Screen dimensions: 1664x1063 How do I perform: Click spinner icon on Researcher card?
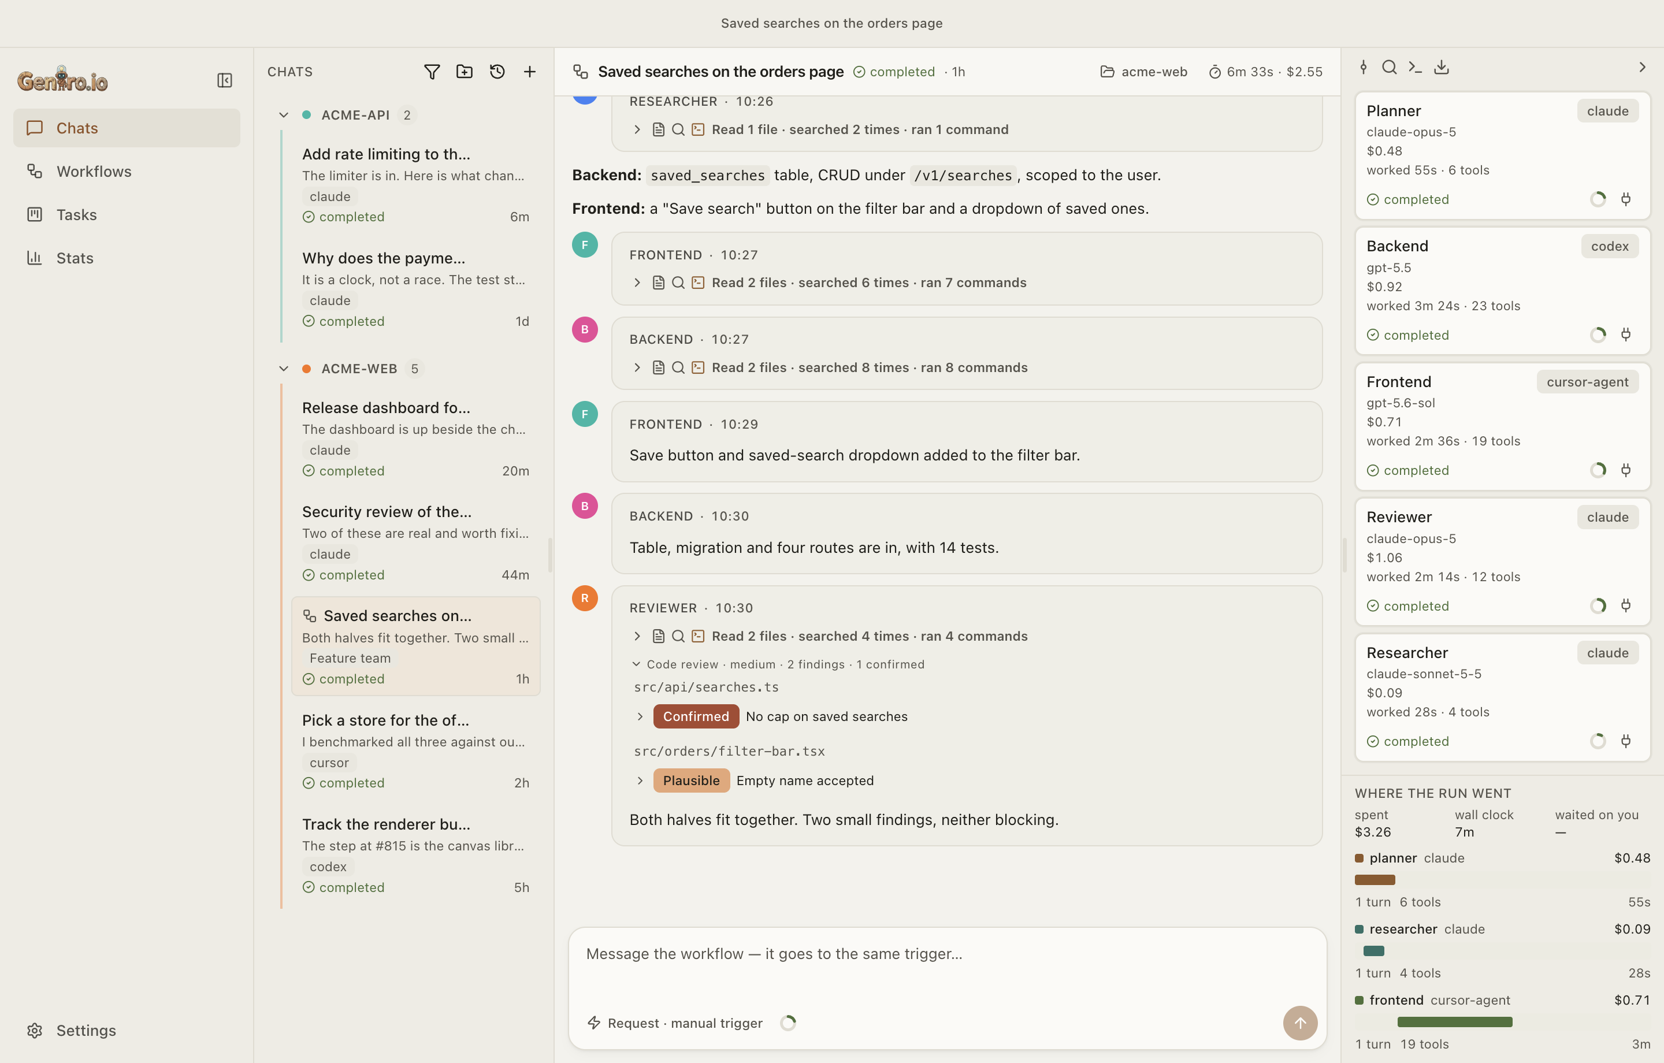pos(1598,742)
